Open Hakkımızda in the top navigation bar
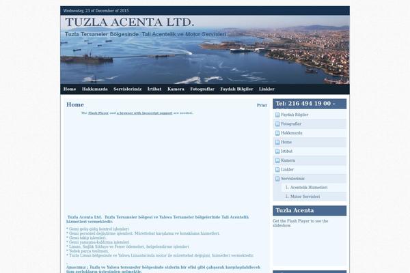This screenshot has height=273, width=410. (x=95, y=89)
